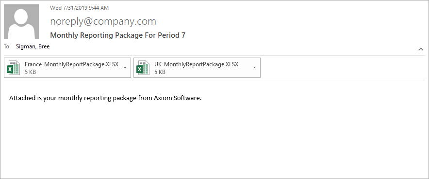429x179 pixels.
Task: Collapse the message header with the chevron
Action: click(421, 49)
